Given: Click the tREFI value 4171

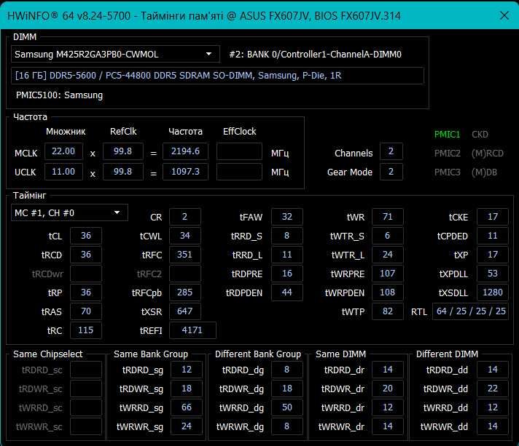Looking at the screenshot, I should [192, 330].
